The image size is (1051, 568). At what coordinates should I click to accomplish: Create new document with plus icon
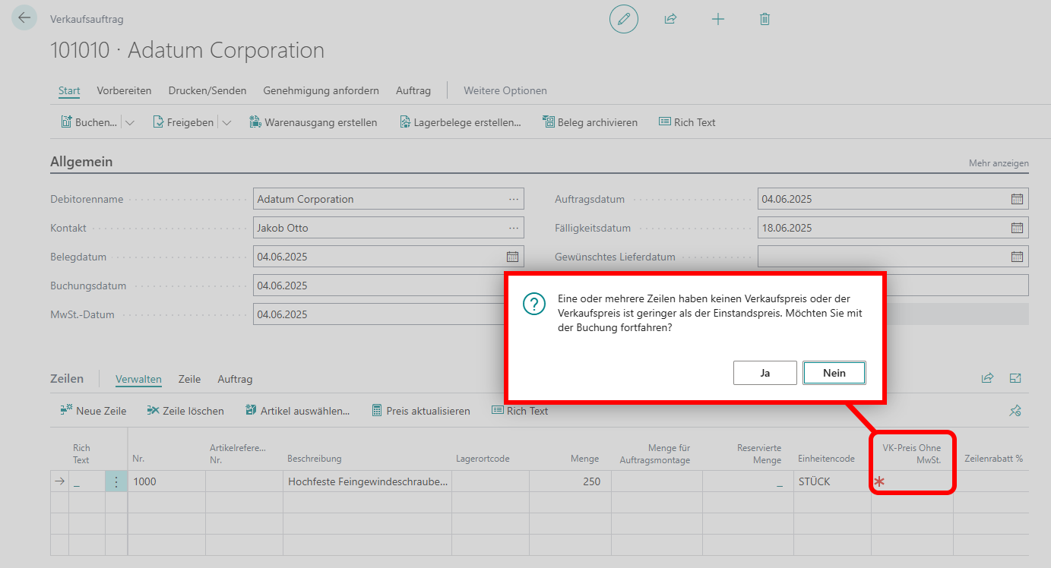(717, 19)
